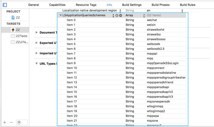
Task: Click the String type of Item 7
Action: 130,54
